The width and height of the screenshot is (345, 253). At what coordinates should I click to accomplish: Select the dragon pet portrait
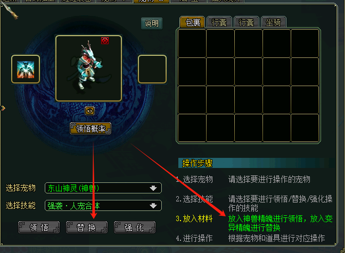pos(89,69)
